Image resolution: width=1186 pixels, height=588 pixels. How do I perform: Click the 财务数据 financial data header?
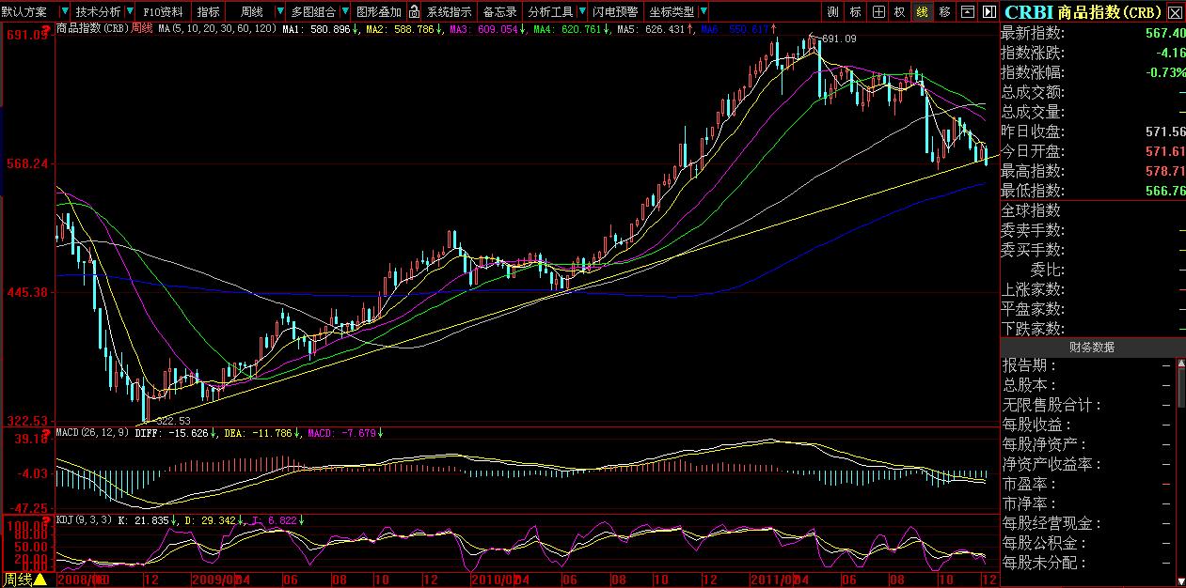click(1091, 348)
